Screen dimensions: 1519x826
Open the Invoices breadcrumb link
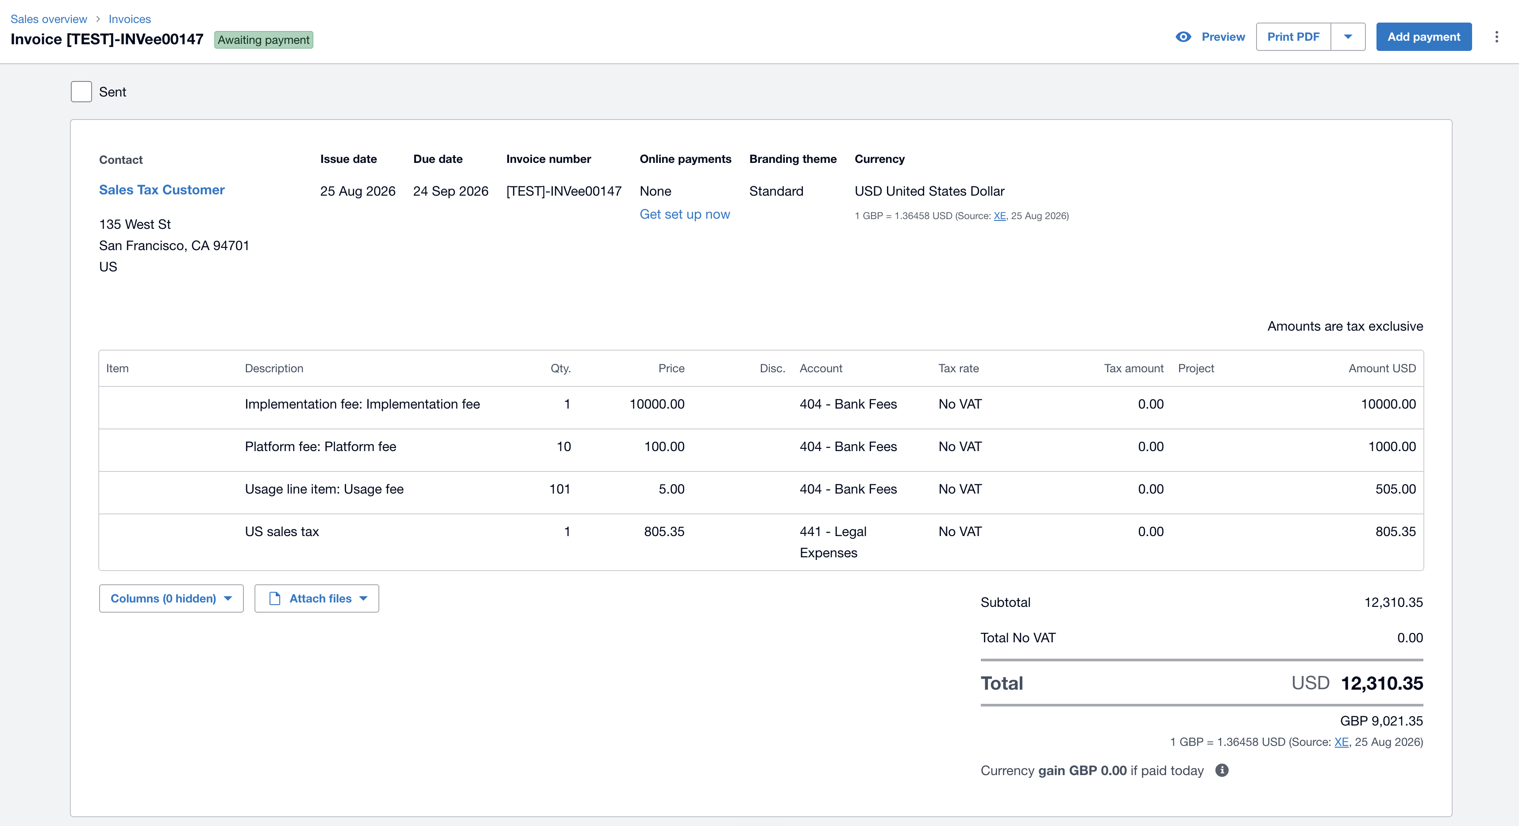click(130, 19)
